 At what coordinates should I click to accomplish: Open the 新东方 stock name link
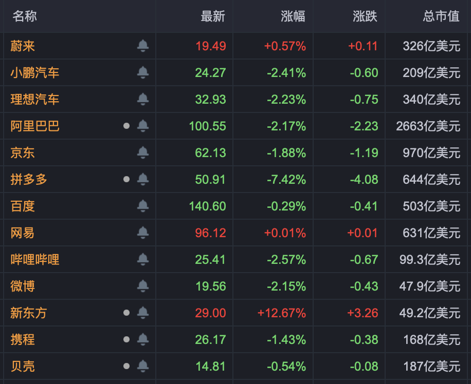coord(29,313)
